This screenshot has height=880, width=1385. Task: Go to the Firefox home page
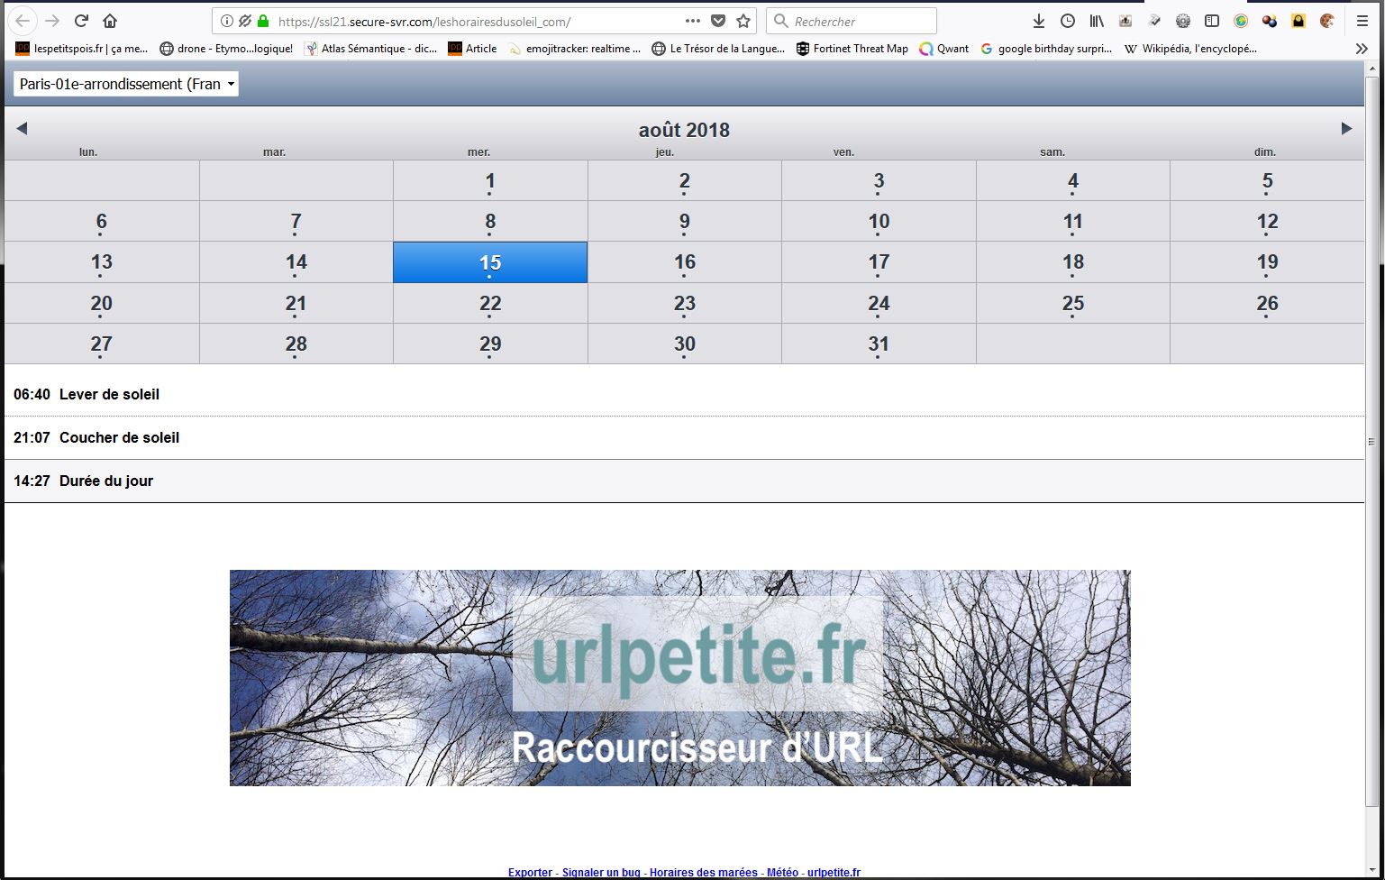click(110, 21)
